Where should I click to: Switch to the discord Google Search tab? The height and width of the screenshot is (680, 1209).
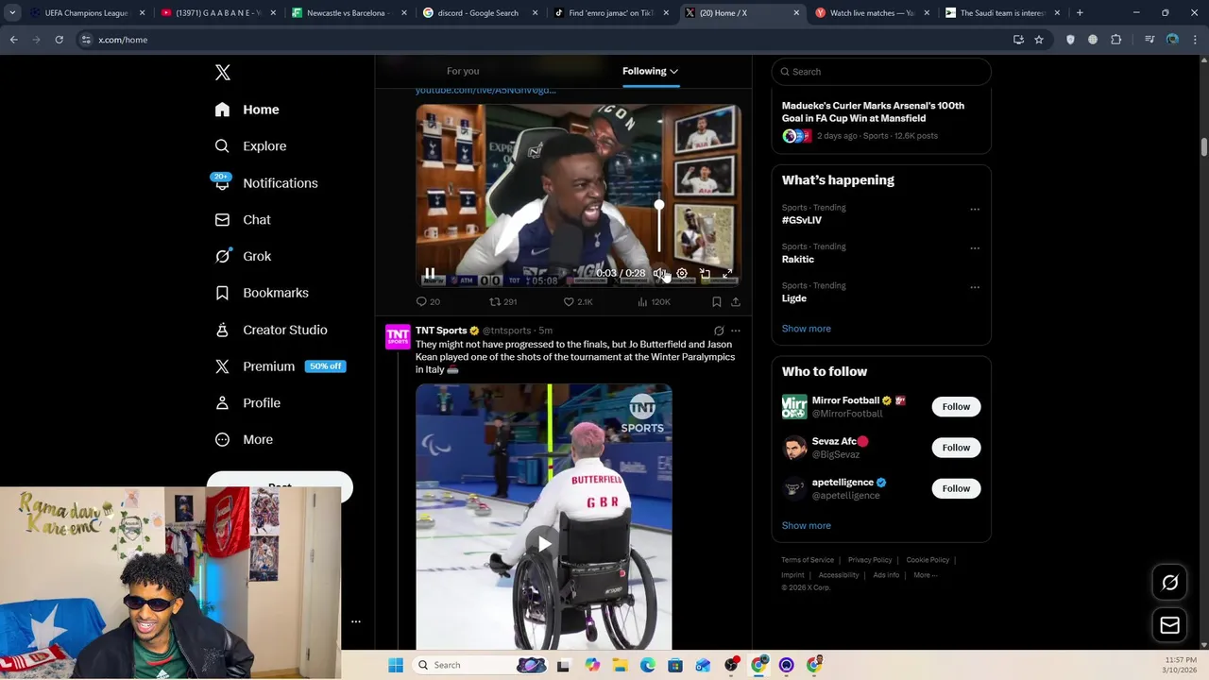479,13
